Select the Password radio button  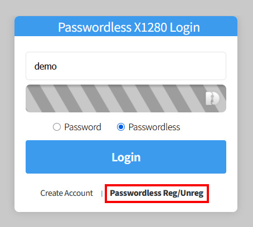pyautogui.click(x=57, y=127)
